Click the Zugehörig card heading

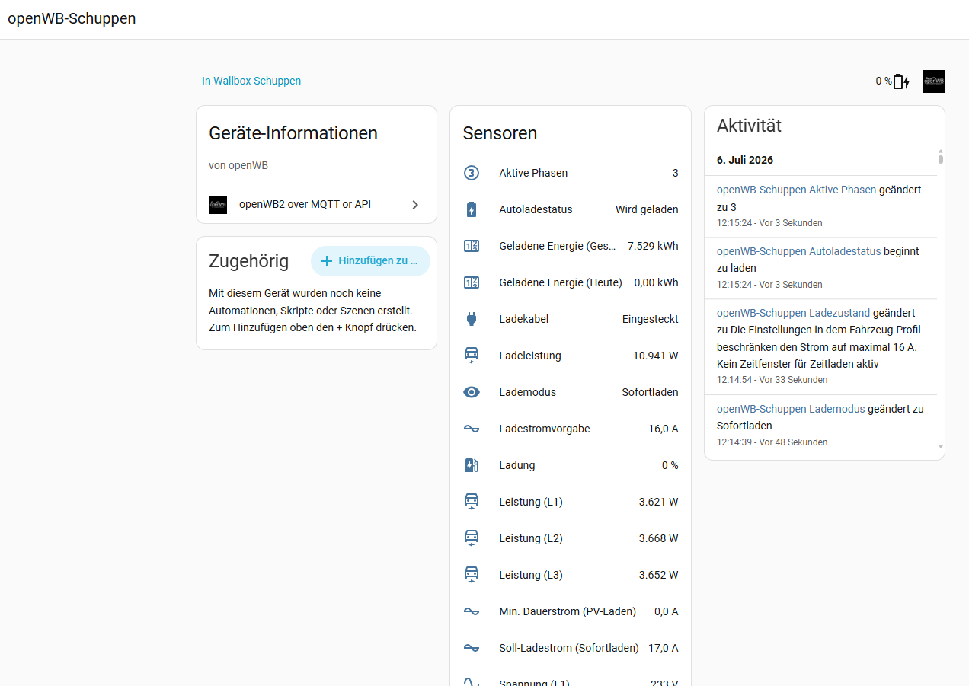click(248, 261)
